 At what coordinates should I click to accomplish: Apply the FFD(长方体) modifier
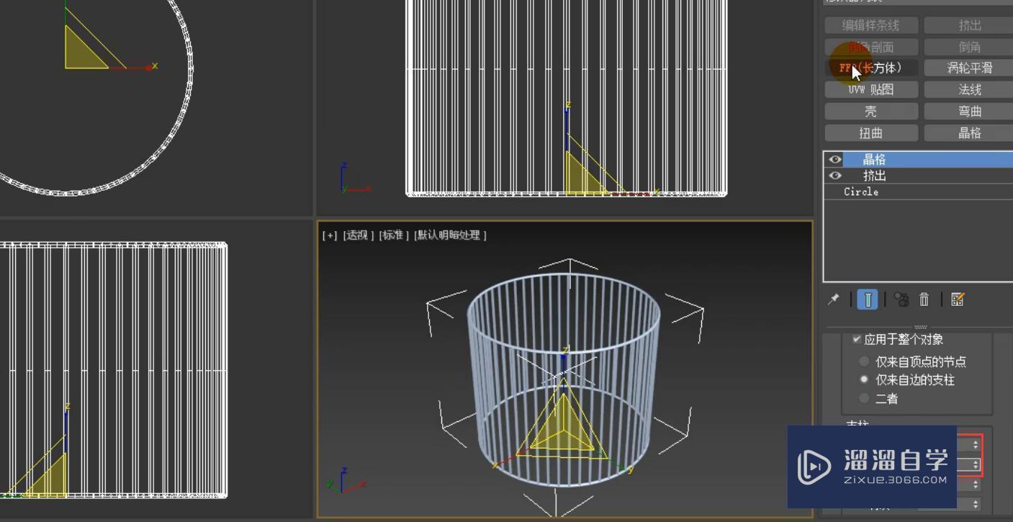(x=871, y=68)
